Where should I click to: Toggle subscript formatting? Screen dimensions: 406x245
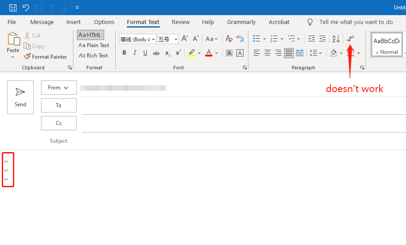click(x=167, y=53)
